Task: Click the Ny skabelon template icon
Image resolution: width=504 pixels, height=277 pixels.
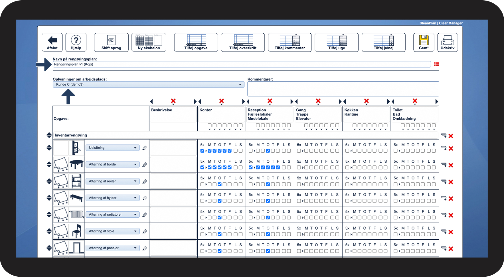Action: click(149, 40)
